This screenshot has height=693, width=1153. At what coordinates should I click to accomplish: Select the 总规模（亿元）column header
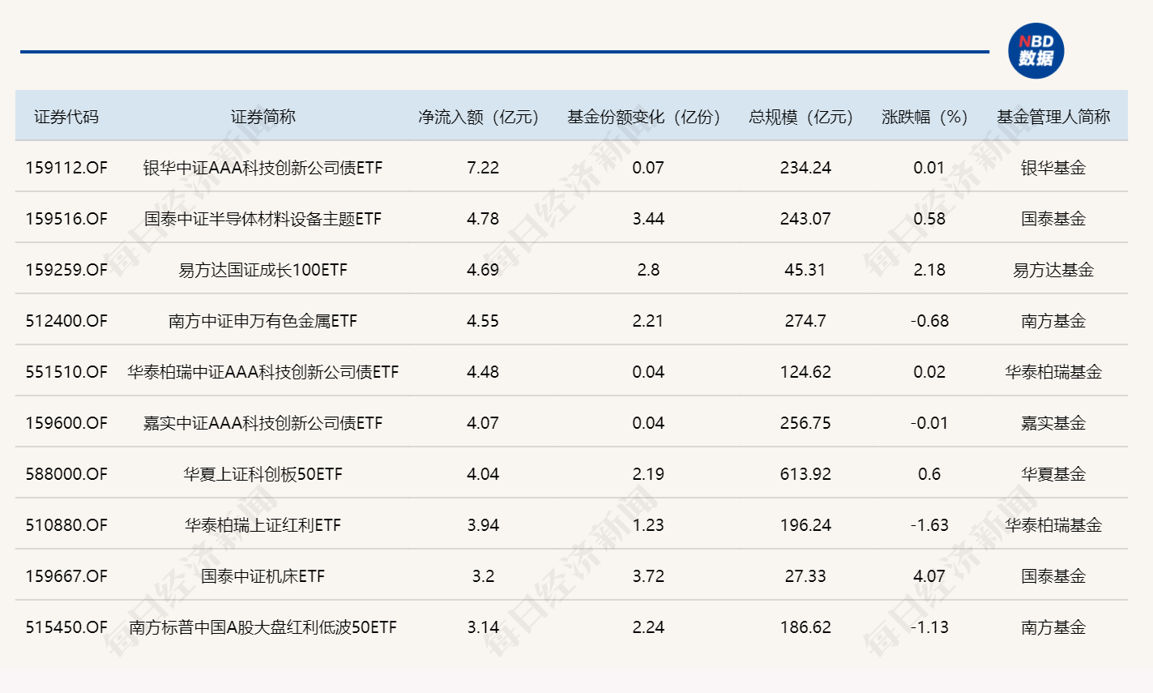click(x=801, y=117)
